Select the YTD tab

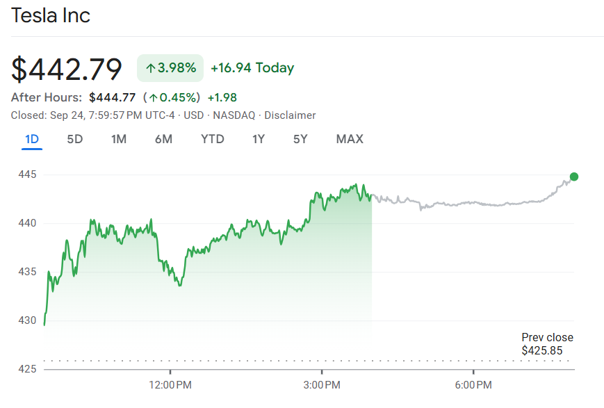(x=213, y=139)
